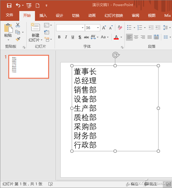Center align text
The height and width of the screenshot is (188, 172).
pos(136,37)
